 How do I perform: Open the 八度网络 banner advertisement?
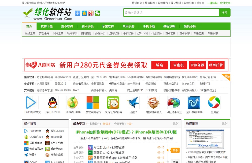click(x=126, y=65)
